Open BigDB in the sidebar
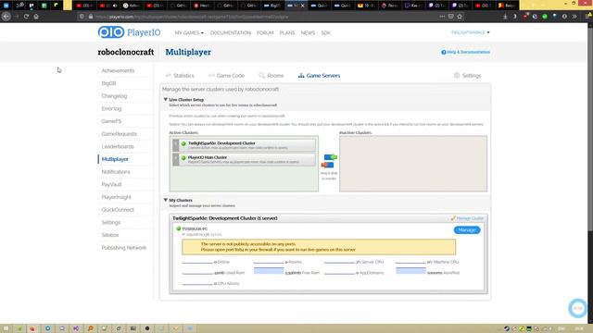 (x=109, y=83)
